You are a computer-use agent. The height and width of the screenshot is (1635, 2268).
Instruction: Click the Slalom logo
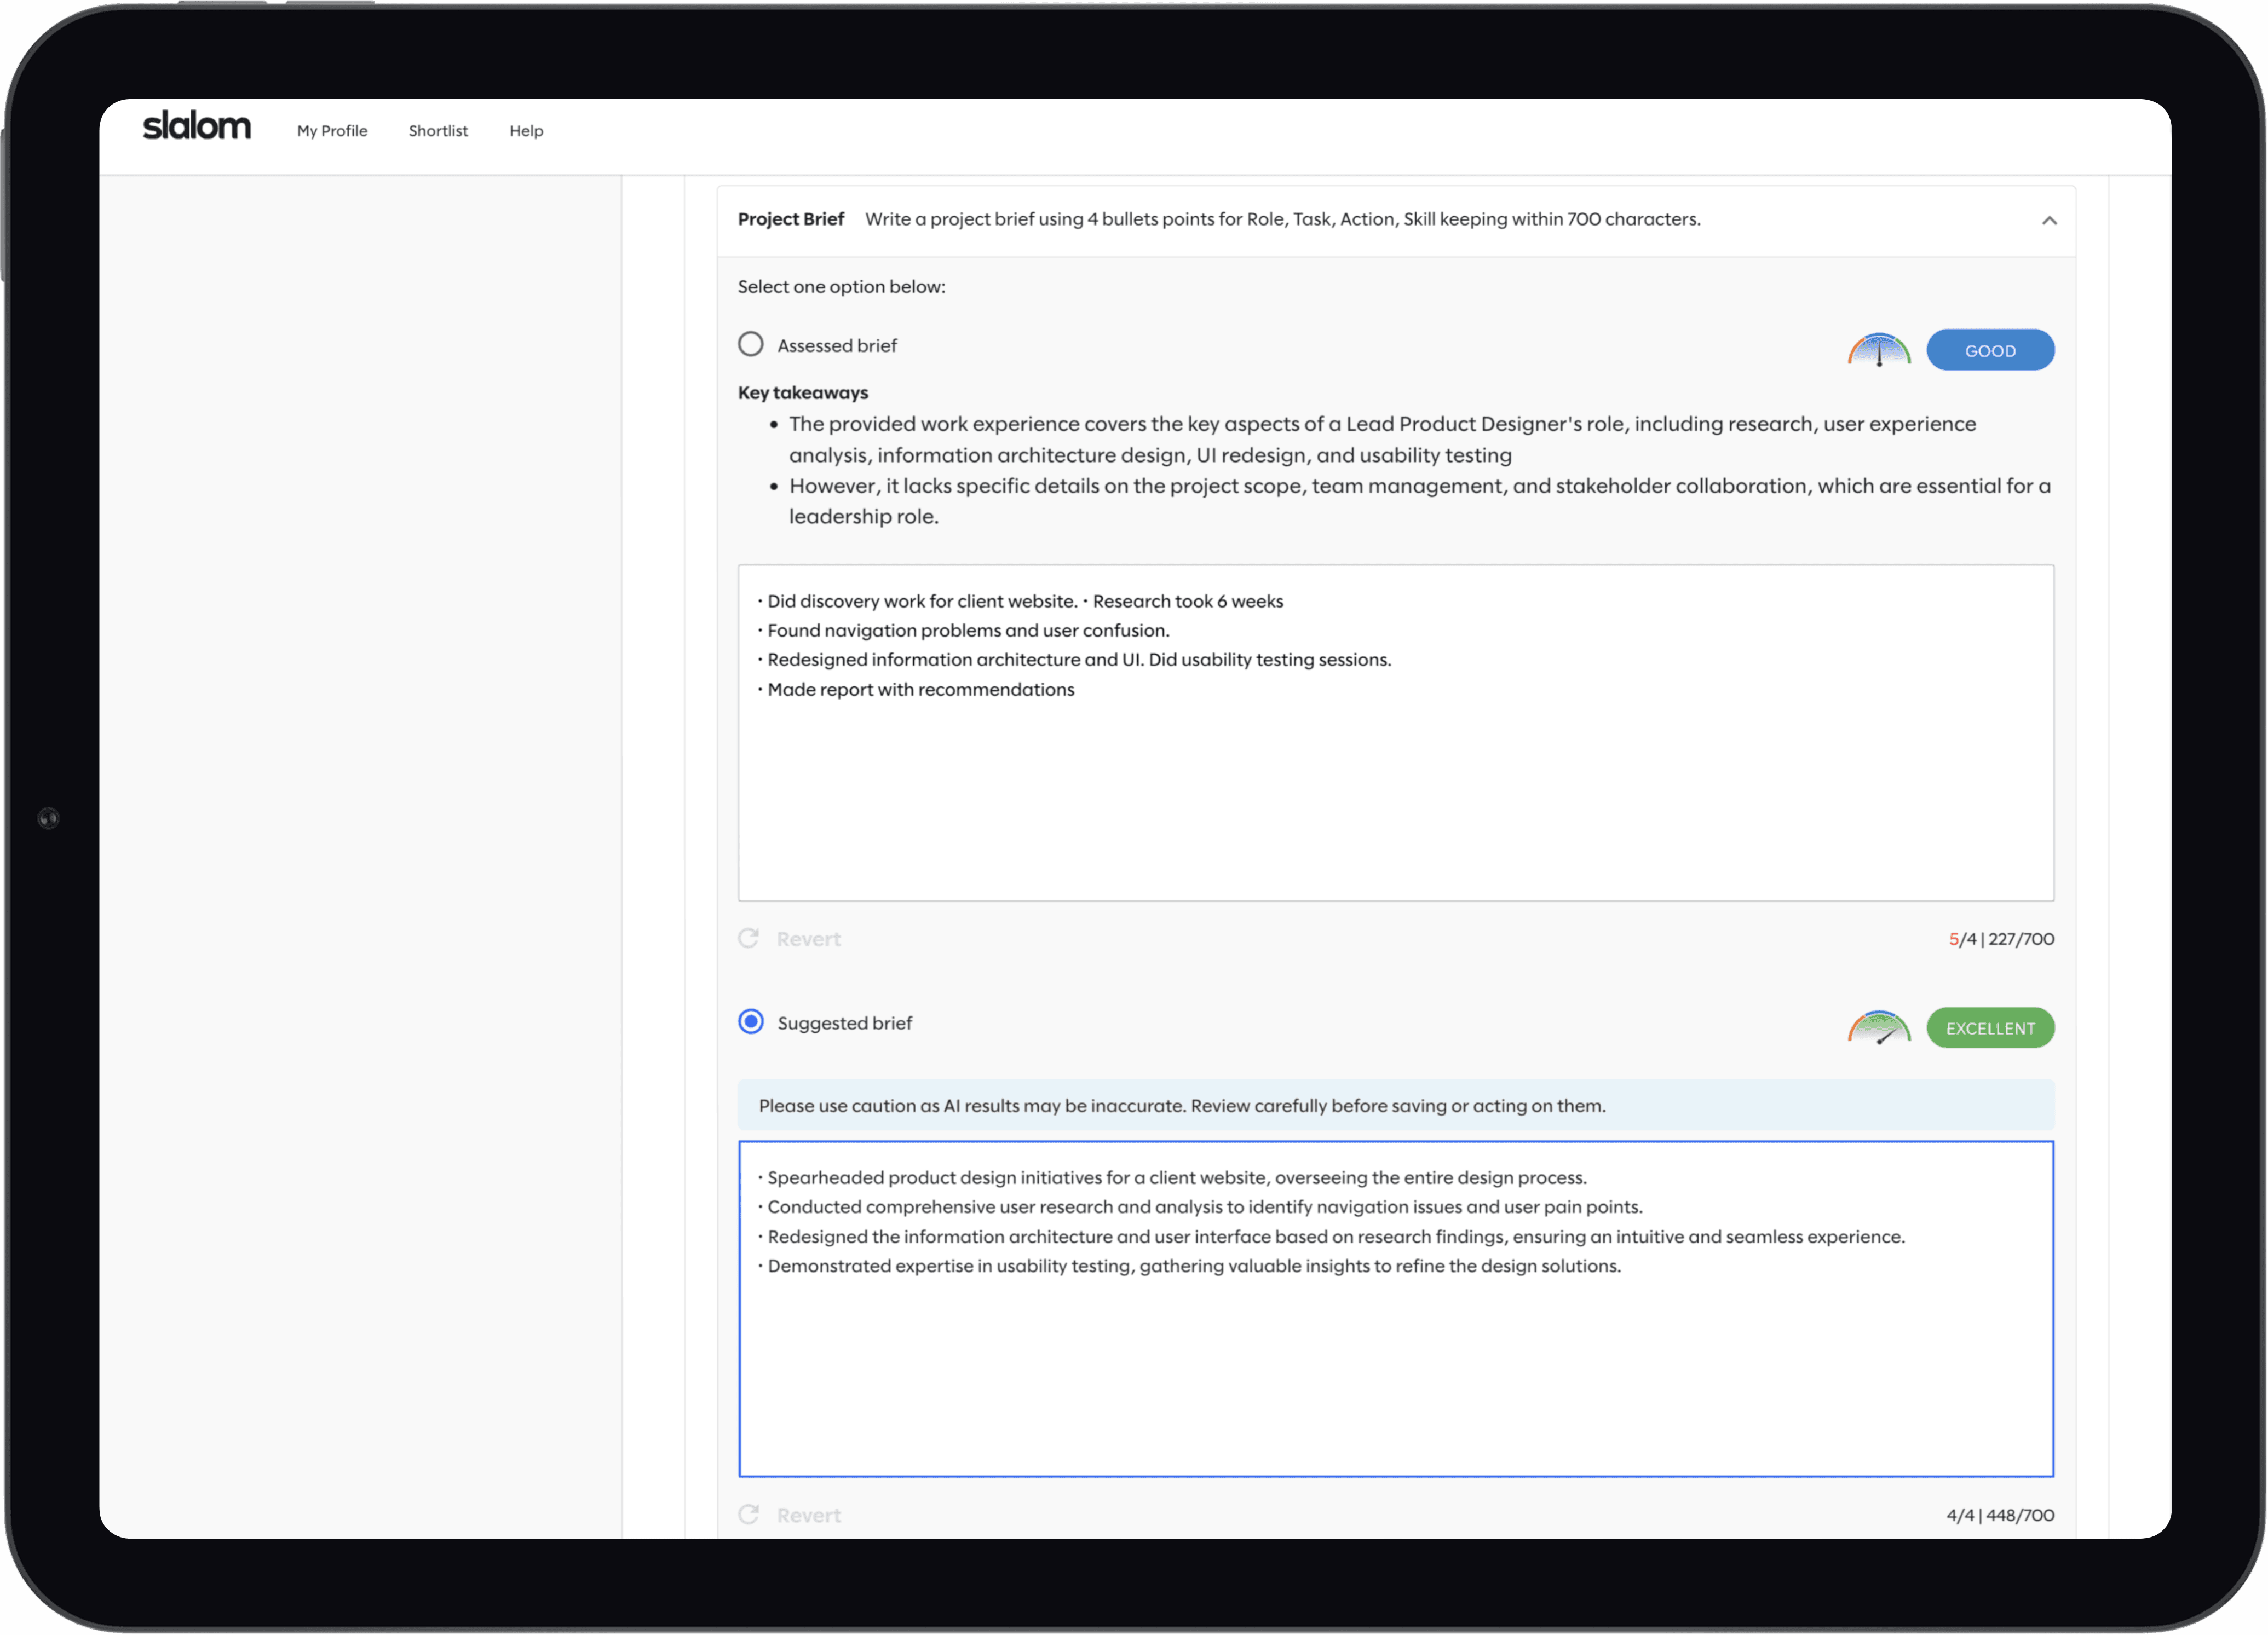pos(196,127)
